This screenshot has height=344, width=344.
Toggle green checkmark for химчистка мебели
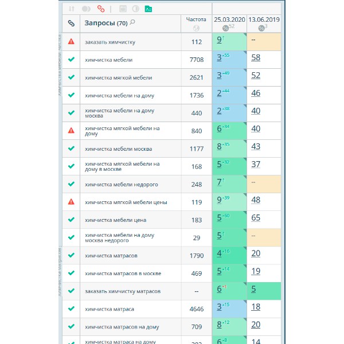point(71,59)
